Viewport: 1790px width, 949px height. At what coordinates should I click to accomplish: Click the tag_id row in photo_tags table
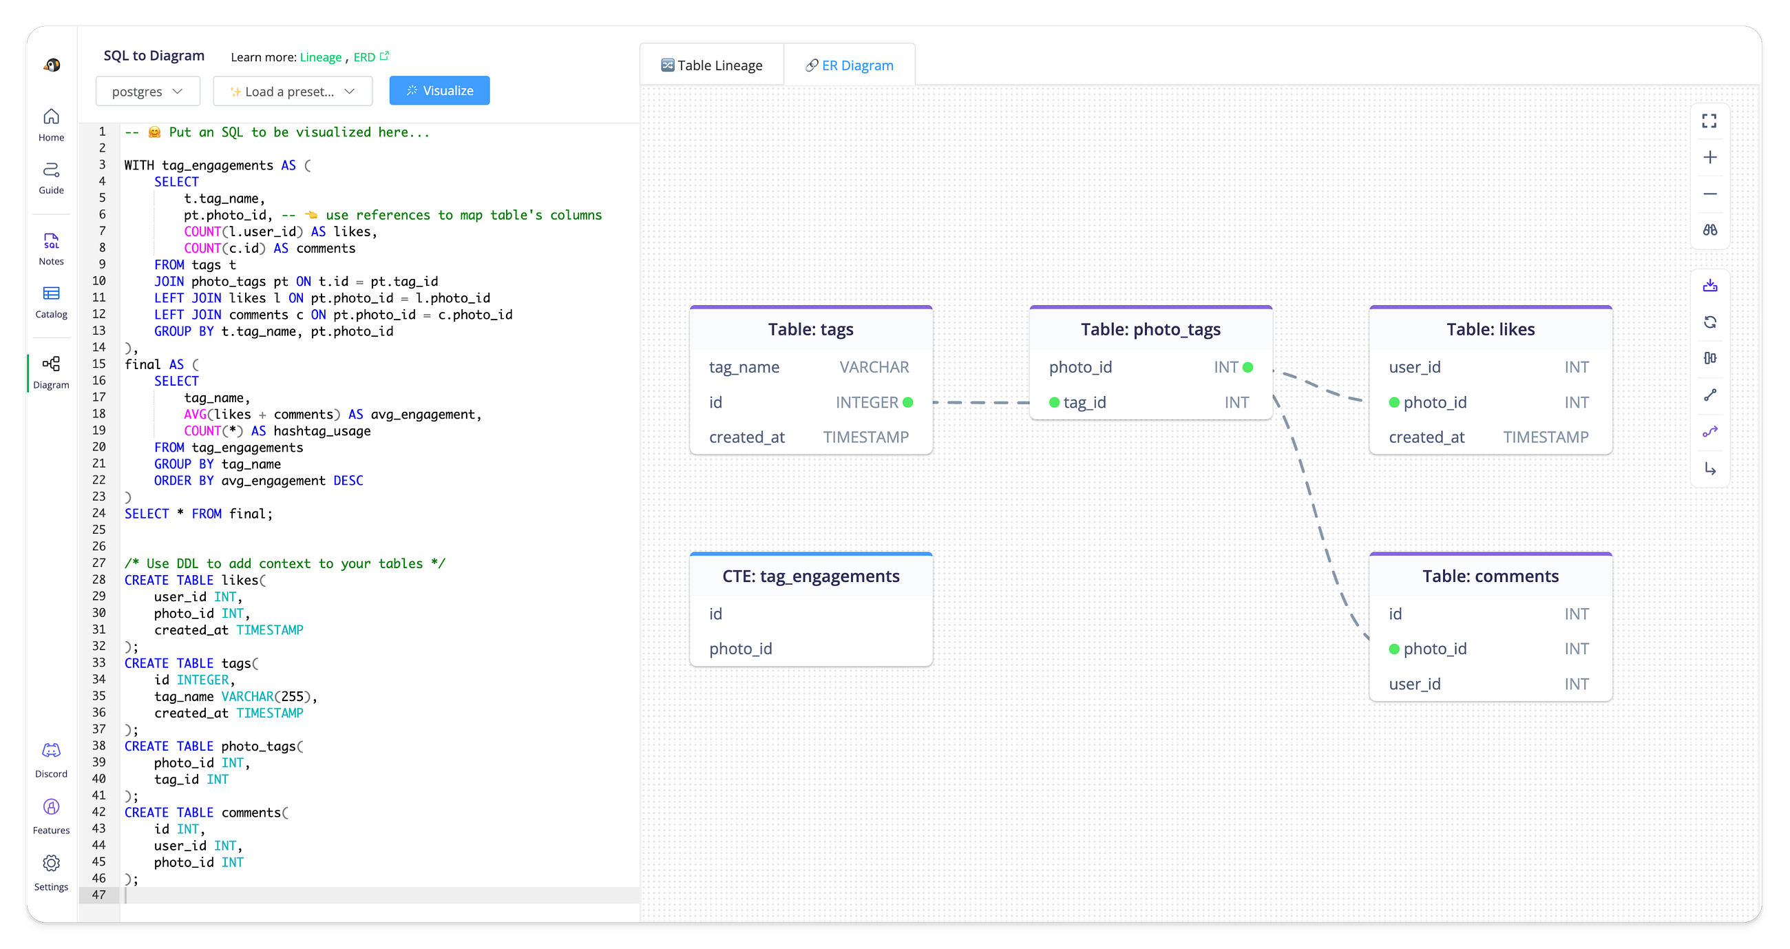point(1150,403)
